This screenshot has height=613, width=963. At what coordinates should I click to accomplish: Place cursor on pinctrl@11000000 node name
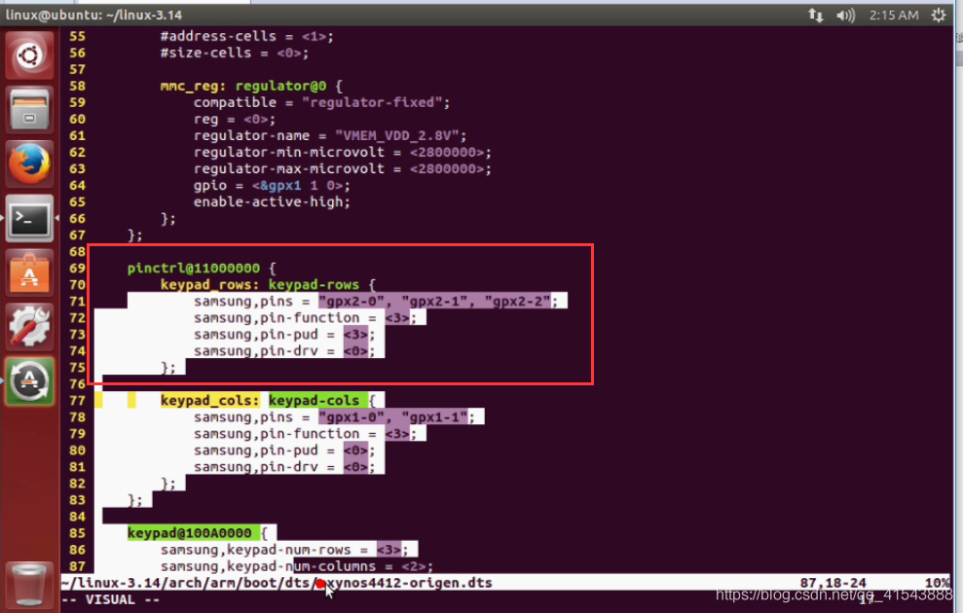(x=195, y=269)
